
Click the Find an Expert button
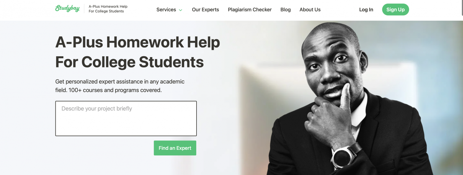175,148
